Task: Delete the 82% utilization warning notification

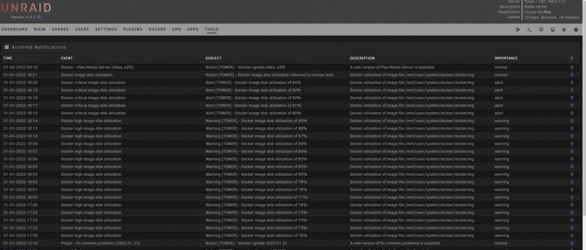Action: tap(571, 166)
